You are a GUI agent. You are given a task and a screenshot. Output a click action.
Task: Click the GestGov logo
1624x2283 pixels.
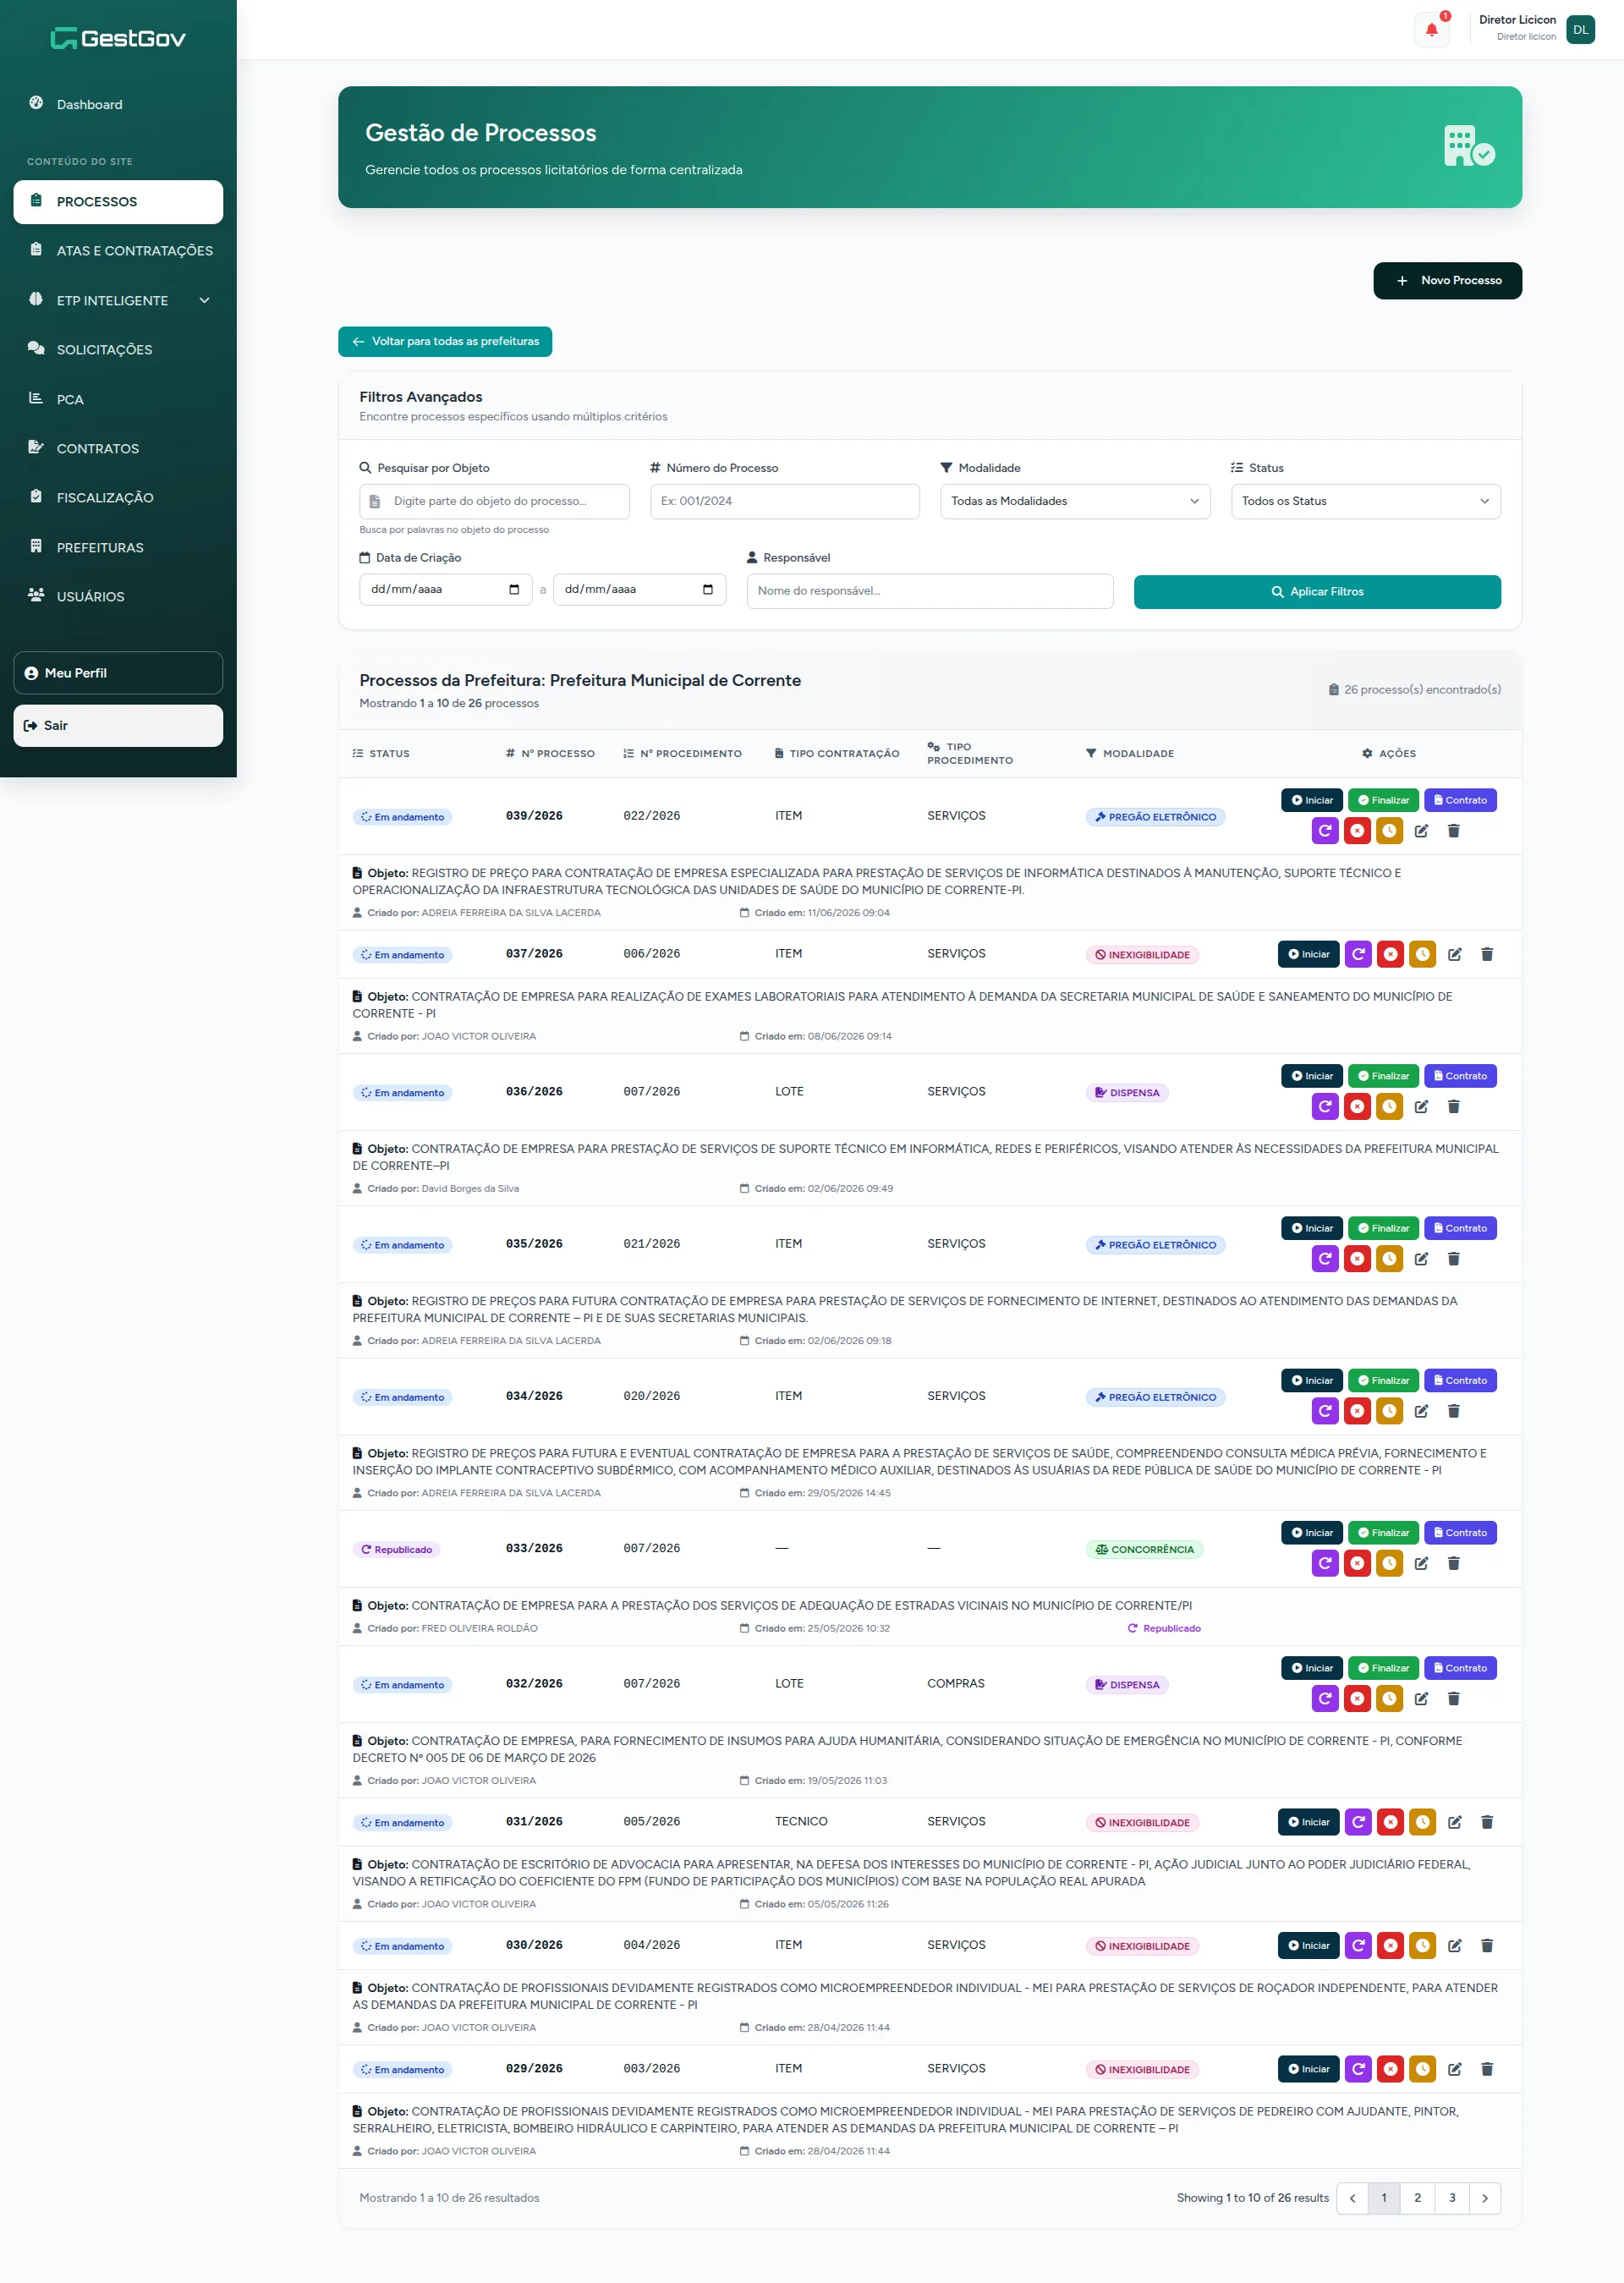pyautogui.click(x=118, y=38)
